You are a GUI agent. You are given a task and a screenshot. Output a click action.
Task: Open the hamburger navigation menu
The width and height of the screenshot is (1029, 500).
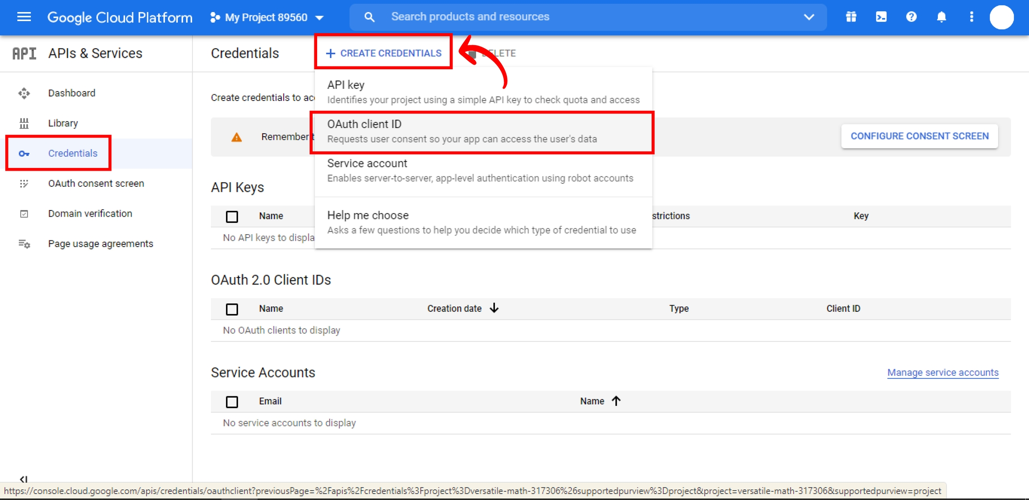[24, 17]
